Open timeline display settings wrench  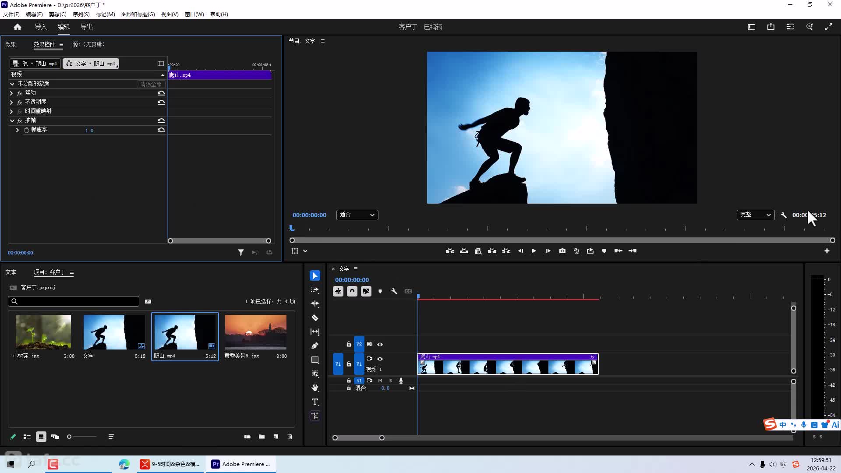coord(394,291)
